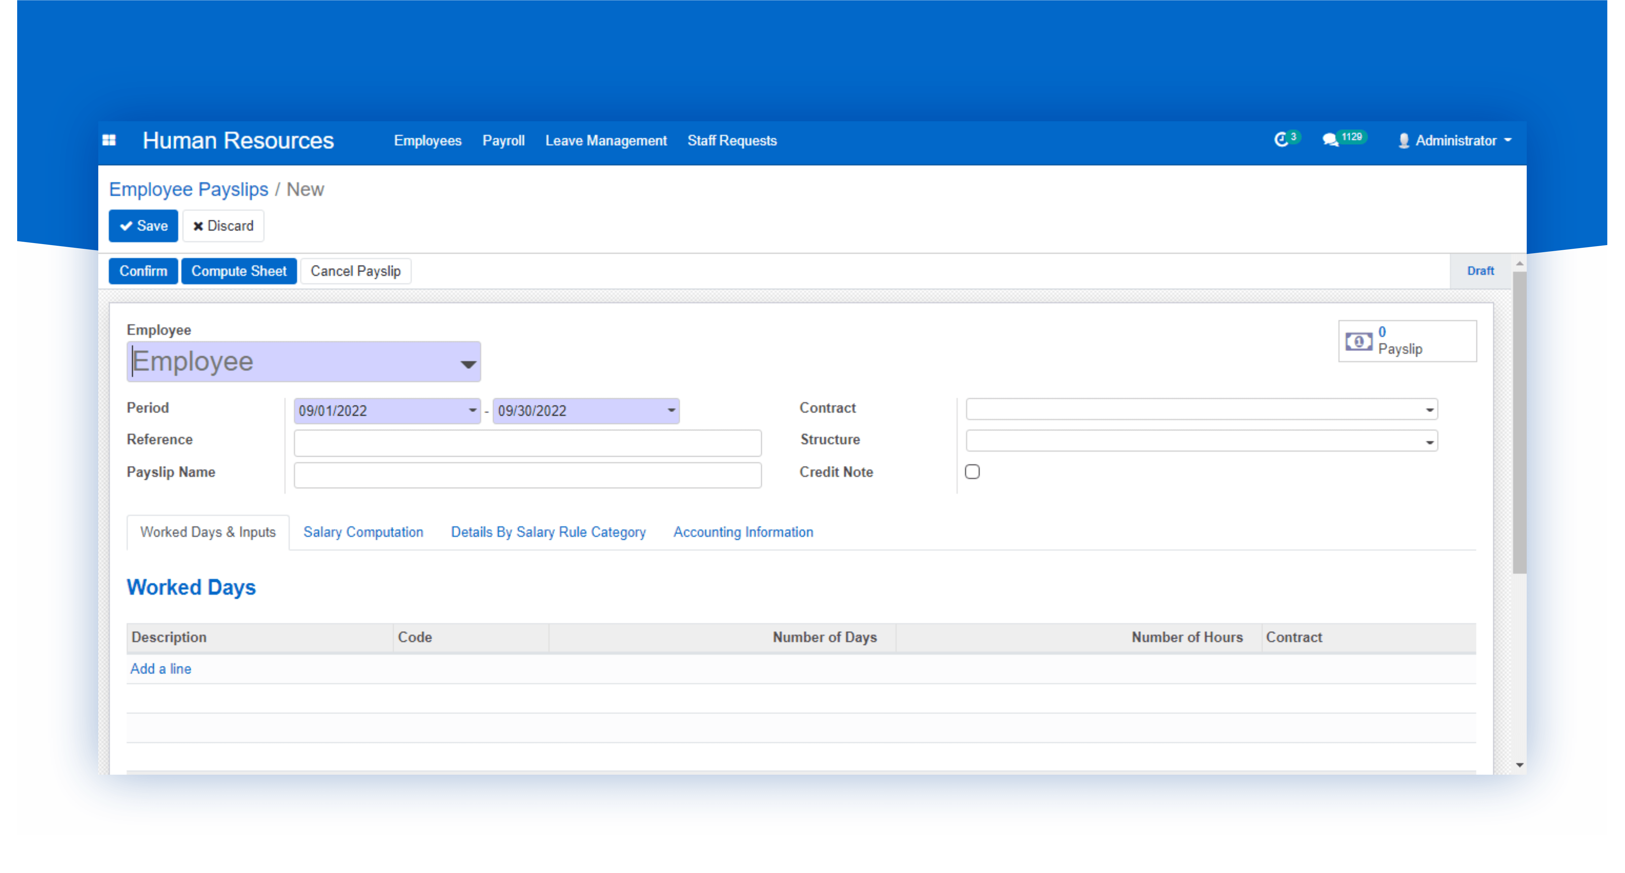Open the Employees menu
Viewport: 1625px width, 873px height.
click(428, 141)
